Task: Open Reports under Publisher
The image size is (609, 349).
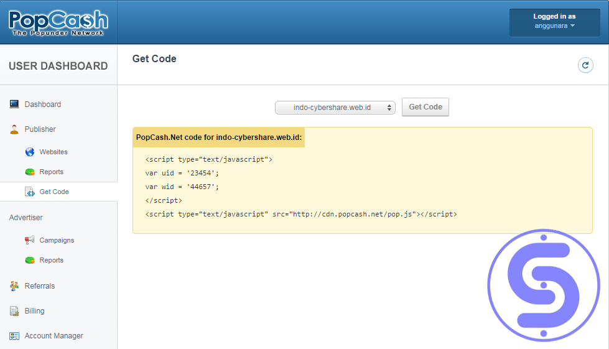Action: [x=51, y=172]
